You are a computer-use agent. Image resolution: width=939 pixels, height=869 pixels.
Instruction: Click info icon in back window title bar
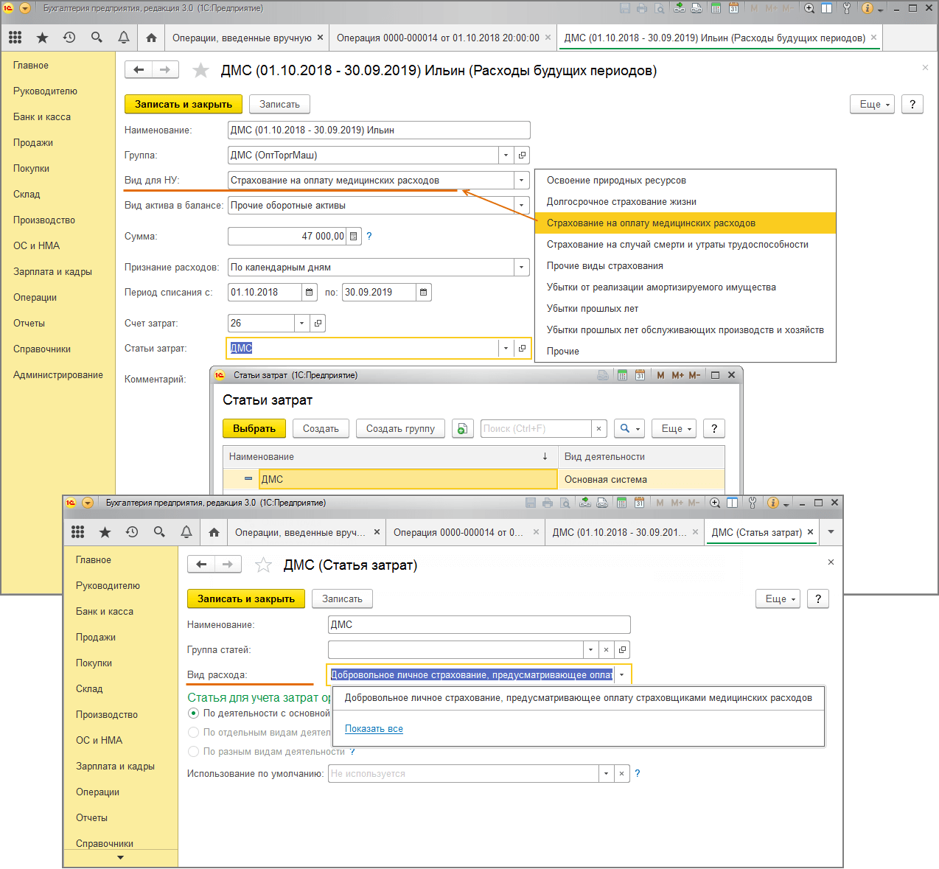click(x=867, y=8)
